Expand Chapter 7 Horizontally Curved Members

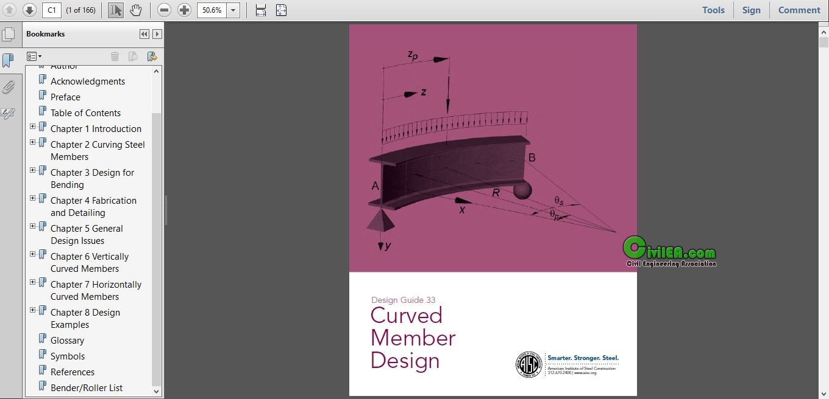click(x=33, y=282)
